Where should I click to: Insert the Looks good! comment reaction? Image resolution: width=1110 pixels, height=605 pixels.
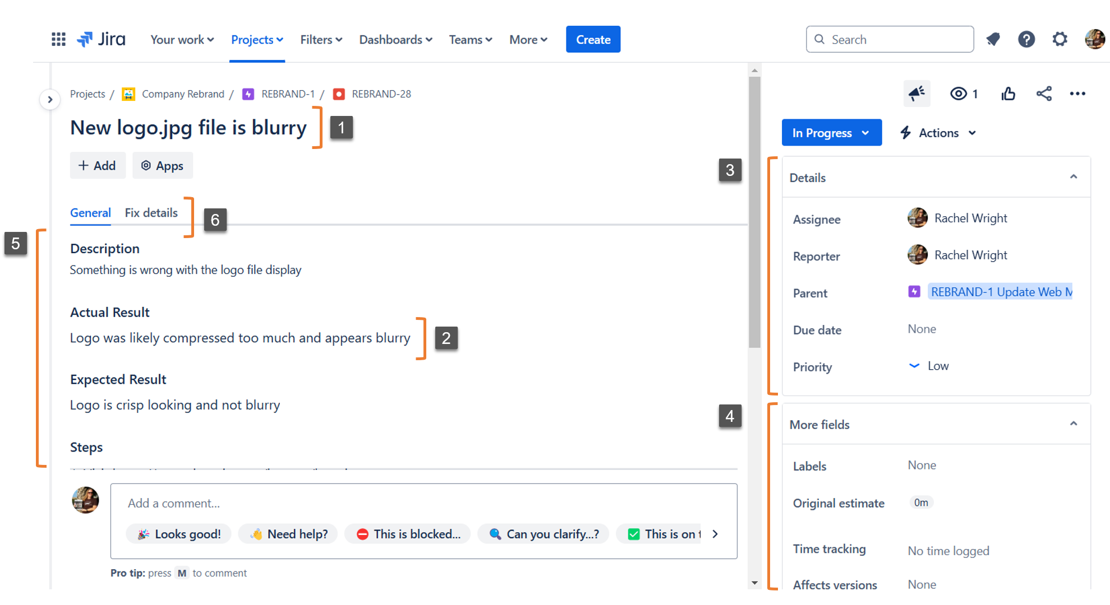click(x=178, y=534)
